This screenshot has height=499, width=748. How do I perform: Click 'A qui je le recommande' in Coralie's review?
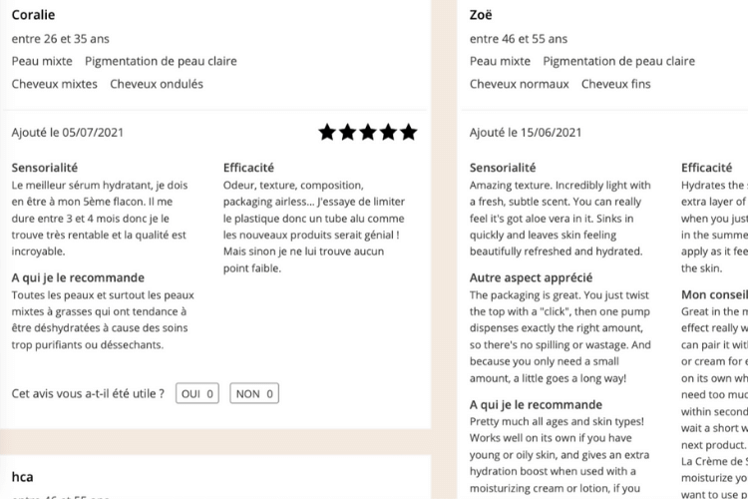[78, 277]
